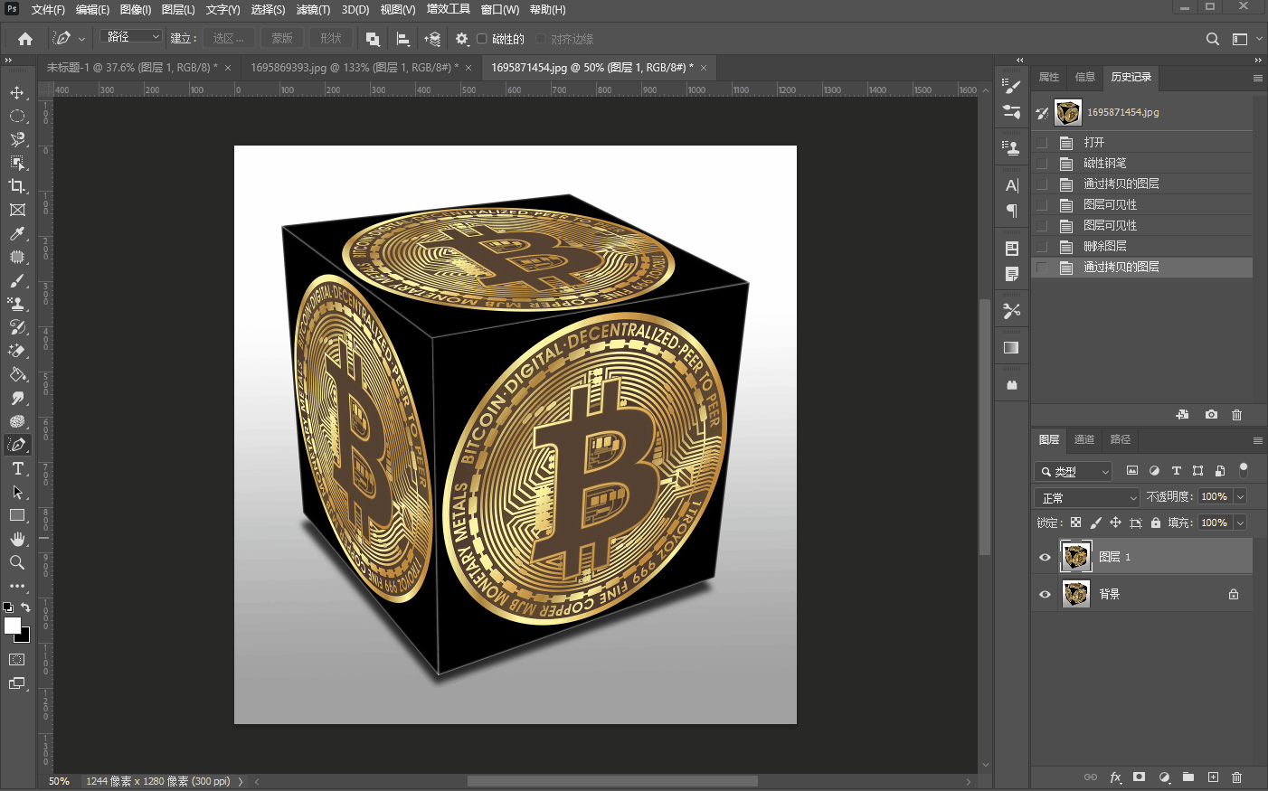Open the 窗口(W) menu
Viewport: 1268px width, 791px height.
coord(500,10)
